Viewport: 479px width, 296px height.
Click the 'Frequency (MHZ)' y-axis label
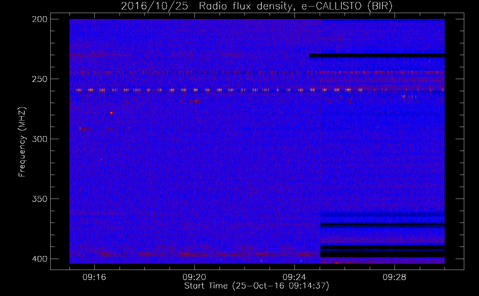tap(22, 142)
